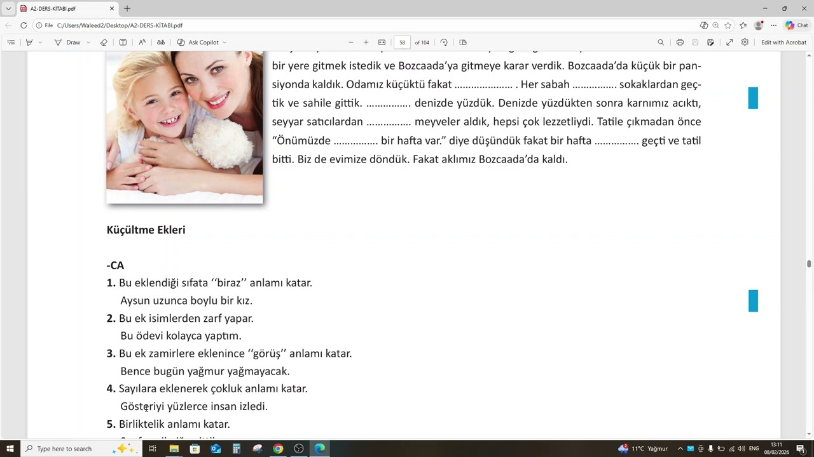Viewport: 814px width, 457px height.
Task: Print the PDF document
Action: click(x=680, y=43)
